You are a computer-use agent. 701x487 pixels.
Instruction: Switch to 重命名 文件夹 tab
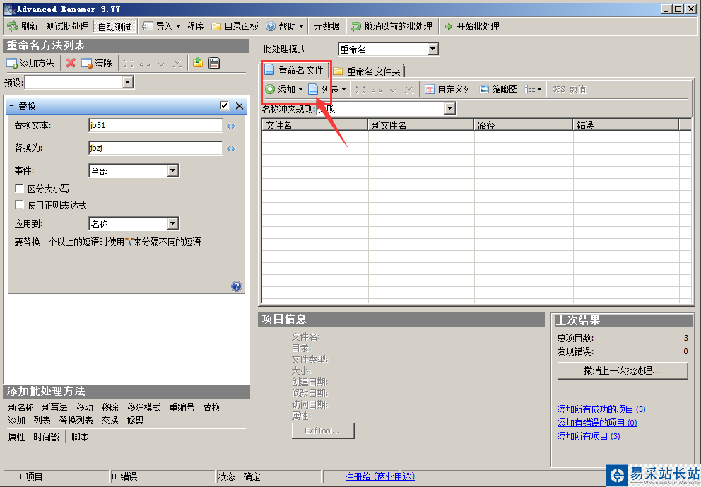(x=367, y=71)
